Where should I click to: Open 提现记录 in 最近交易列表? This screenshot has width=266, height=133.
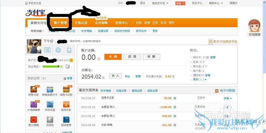pos(137,91)
